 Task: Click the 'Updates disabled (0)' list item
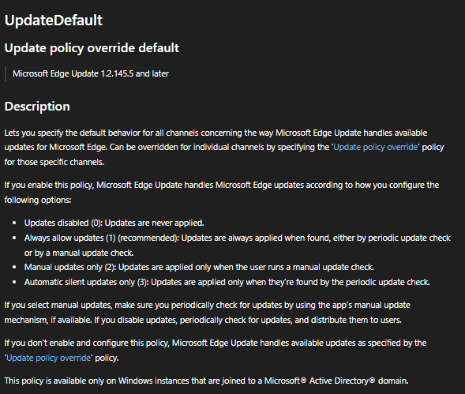(114, 223)
